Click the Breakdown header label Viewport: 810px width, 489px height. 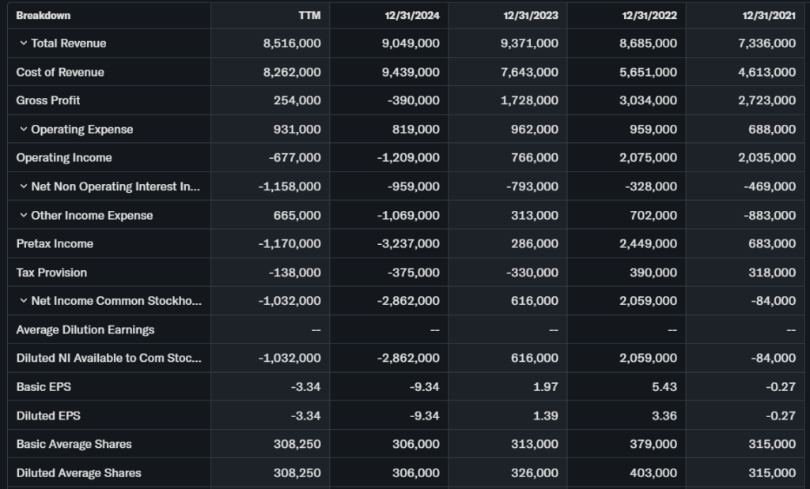pyautogui.click(x=43, y=15)
